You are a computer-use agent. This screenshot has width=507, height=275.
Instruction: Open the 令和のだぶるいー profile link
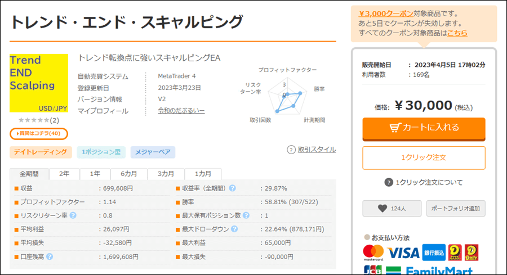point(181,110)
